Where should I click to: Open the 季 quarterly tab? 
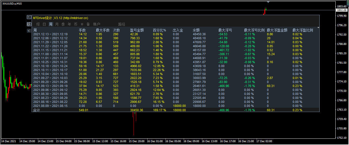tap(63, 24)
